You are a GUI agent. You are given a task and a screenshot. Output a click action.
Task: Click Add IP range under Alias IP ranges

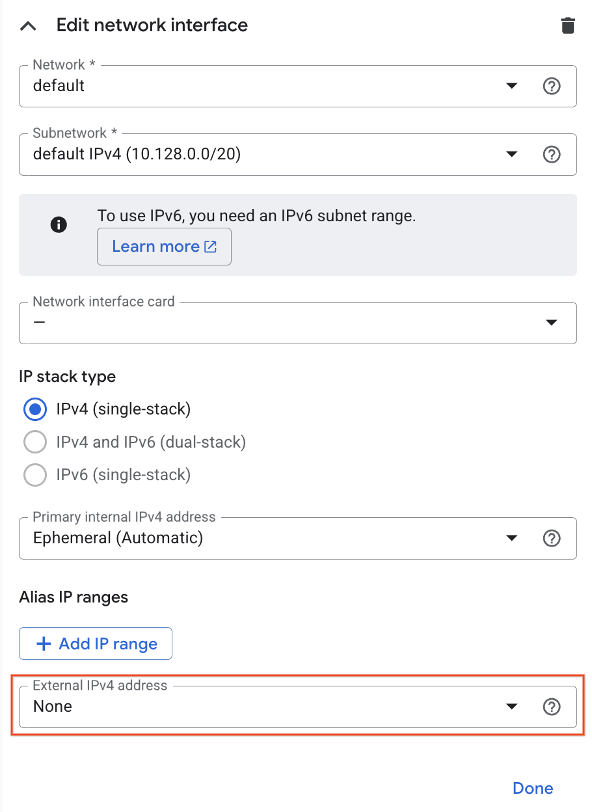point(95,643)
